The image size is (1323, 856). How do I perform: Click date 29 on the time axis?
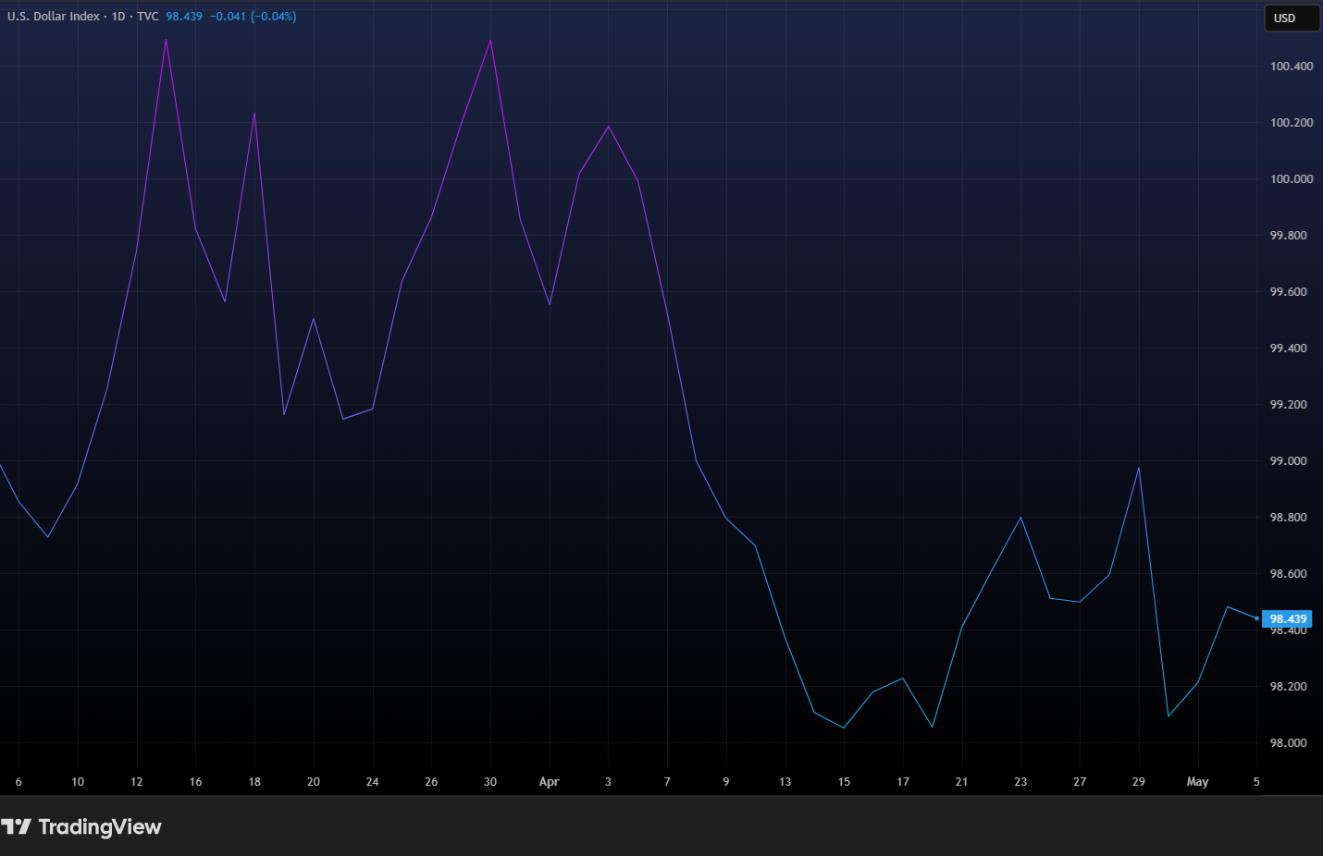pyautogui.click(x=1138, y=782)
